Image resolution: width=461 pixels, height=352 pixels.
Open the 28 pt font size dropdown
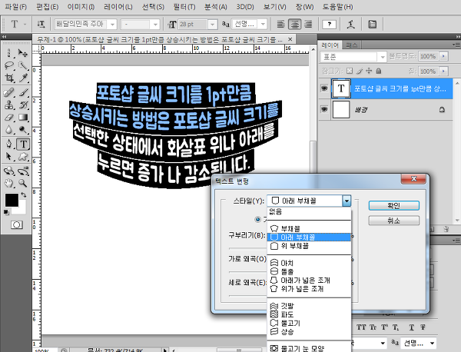point(212,25)
